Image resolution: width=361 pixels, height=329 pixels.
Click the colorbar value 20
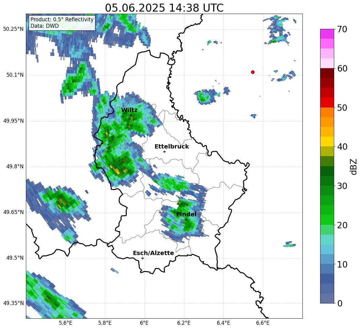pyautogui.click(x=342, y=225)
